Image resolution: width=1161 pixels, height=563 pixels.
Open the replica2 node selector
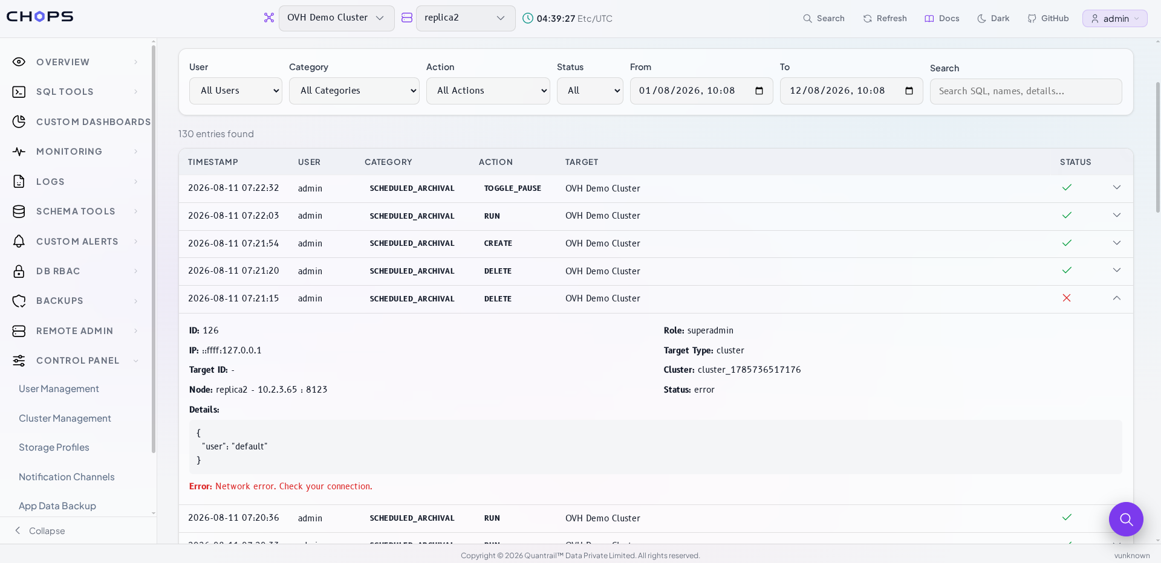466,18
